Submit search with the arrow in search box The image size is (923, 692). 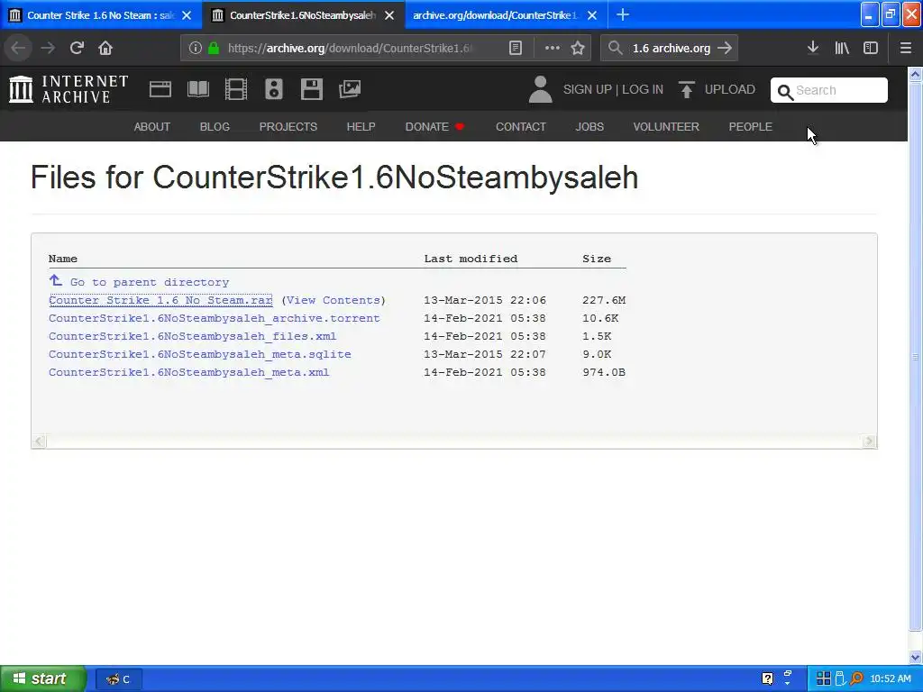coord(725,49)
